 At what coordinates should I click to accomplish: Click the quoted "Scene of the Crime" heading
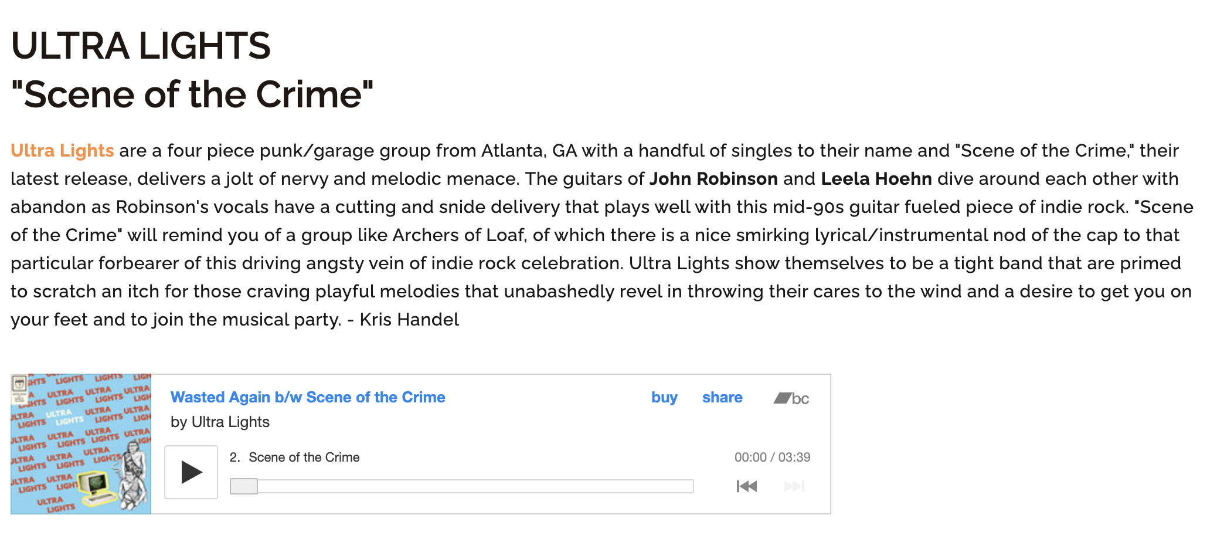(192, 94)
